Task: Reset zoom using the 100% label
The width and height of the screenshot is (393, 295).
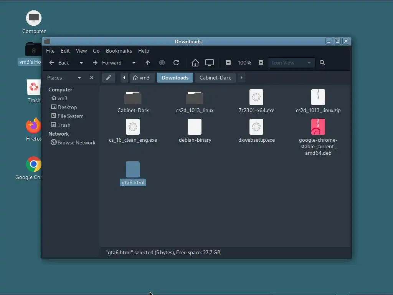Action: click(244, 63)
